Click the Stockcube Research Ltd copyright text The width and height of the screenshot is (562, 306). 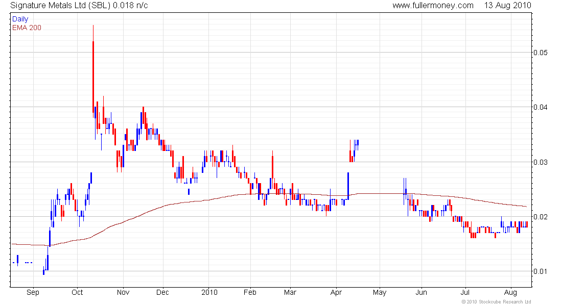[x=496, y=302]
